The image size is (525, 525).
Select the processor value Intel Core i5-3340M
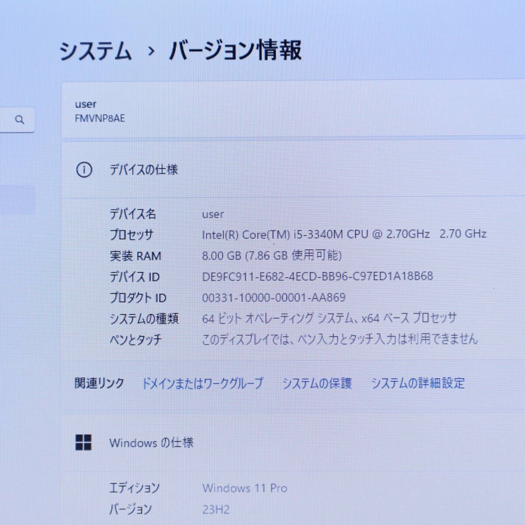coord(344,234)
